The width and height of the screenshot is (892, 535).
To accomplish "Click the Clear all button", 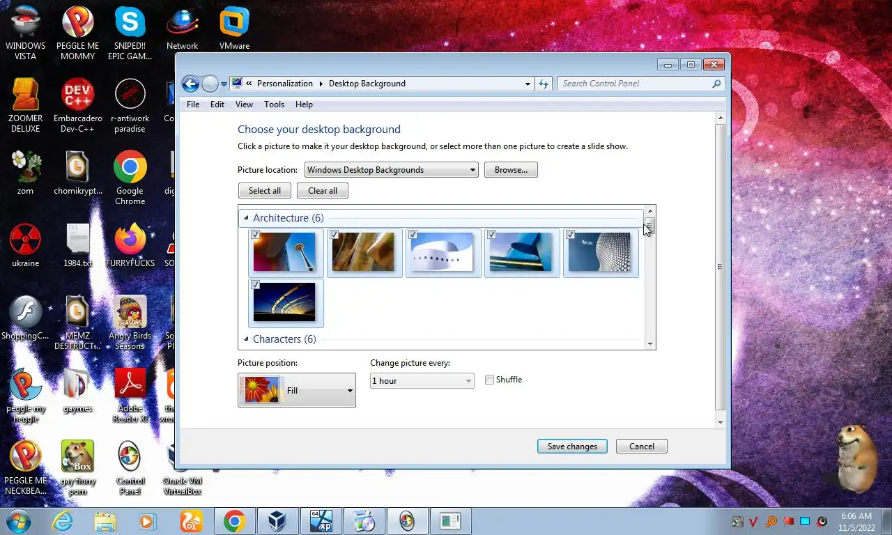I will pyautogui.click(x=323, y=191).
